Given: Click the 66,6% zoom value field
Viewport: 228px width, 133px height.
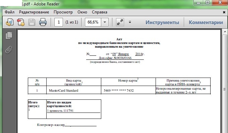Looking at the screenshot, I should (93, 22).
